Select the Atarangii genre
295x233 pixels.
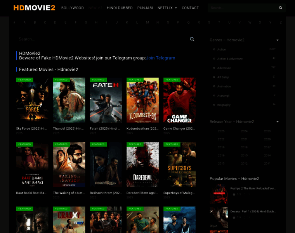tap(223, 96)
